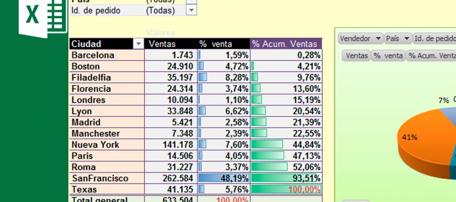The height and width of the screenshot is (202, 456).
Task: Open the Id. de pedido filter dropdown
Action: [191, 11]
